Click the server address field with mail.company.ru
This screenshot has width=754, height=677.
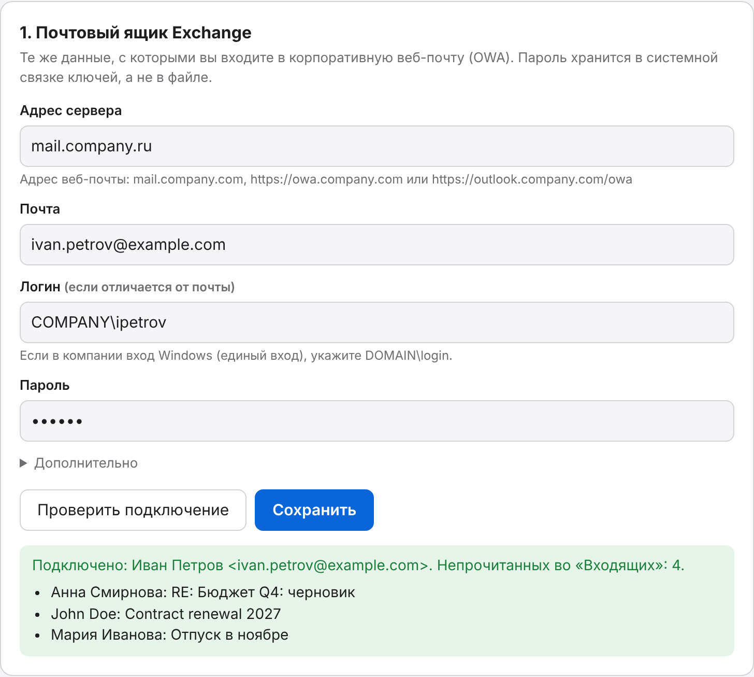[x=376, y=146]
